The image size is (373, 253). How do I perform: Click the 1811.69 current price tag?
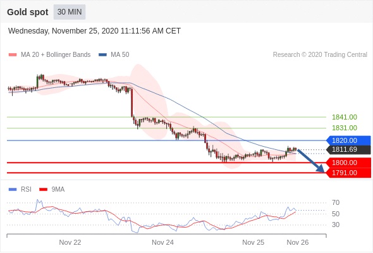point(348,149)
